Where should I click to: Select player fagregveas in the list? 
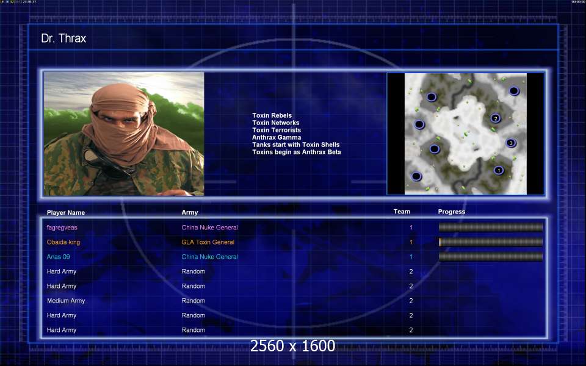62,228
